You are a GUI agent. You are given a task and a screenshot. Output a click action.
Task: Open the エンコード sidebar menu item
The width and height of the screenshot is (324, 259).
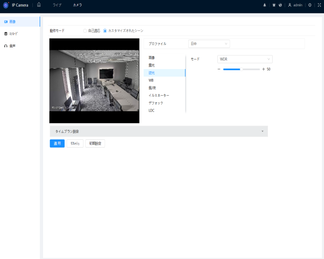point(13,34)
